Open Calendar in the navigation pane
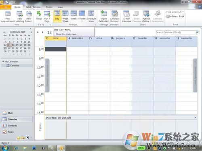Screen dimensions: 202x151 [17, 119]
